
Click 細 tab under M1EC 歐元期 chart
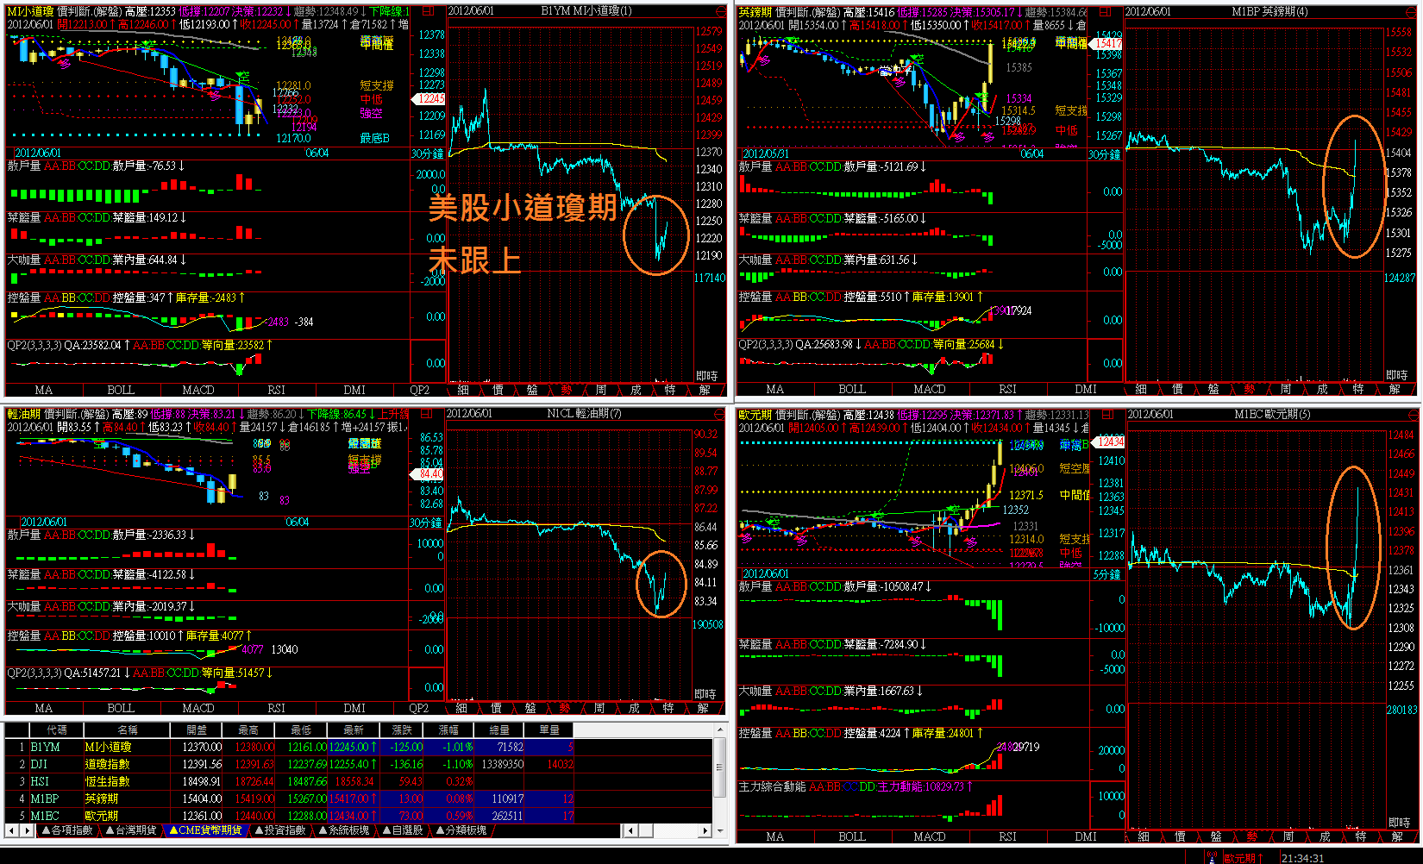pos(1144,836)
